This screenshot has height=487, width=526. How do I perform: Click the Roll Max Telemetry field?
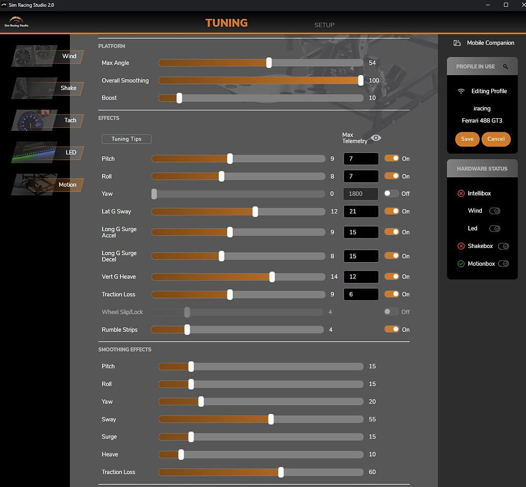[x=361, y=176]
